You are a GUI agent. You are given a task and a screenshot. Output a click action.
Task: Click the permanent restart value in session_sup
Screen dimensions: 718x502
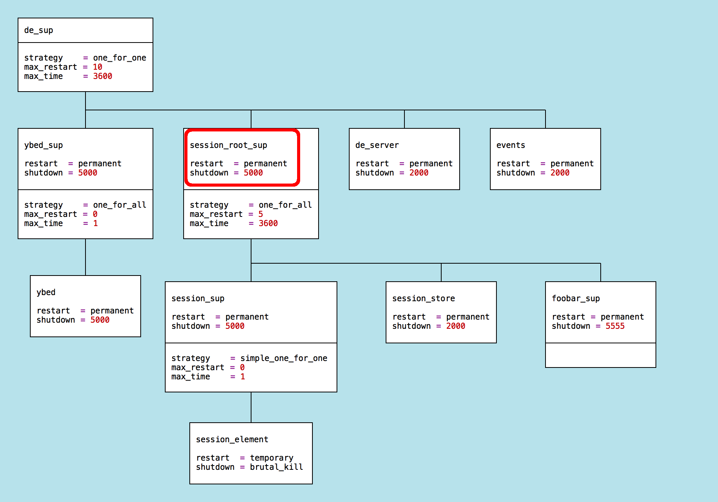pyautogui.click(x=247, y=317)
